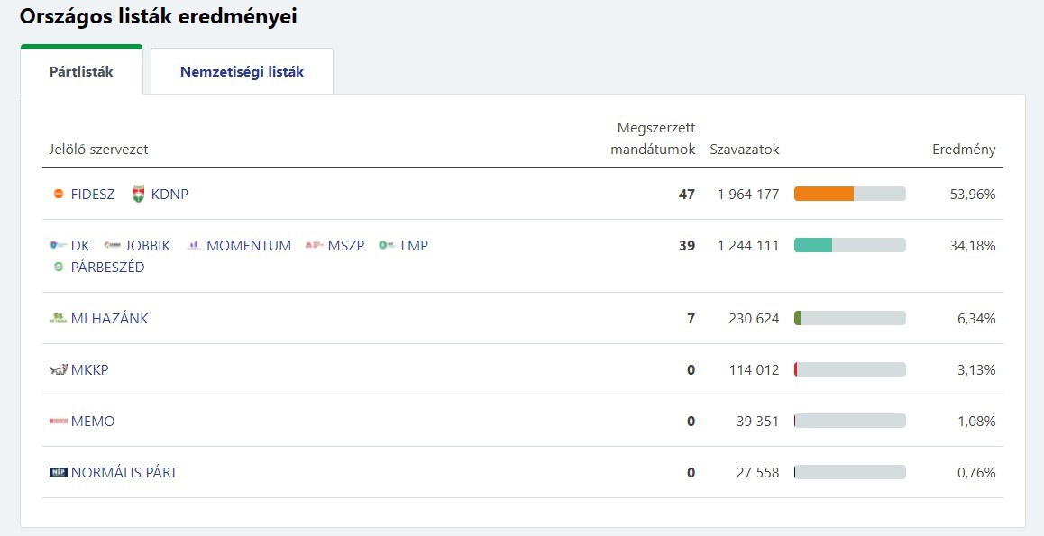1044x536 pixels.
Task: Click the 3,13% result value
Action: coord(976,369)
